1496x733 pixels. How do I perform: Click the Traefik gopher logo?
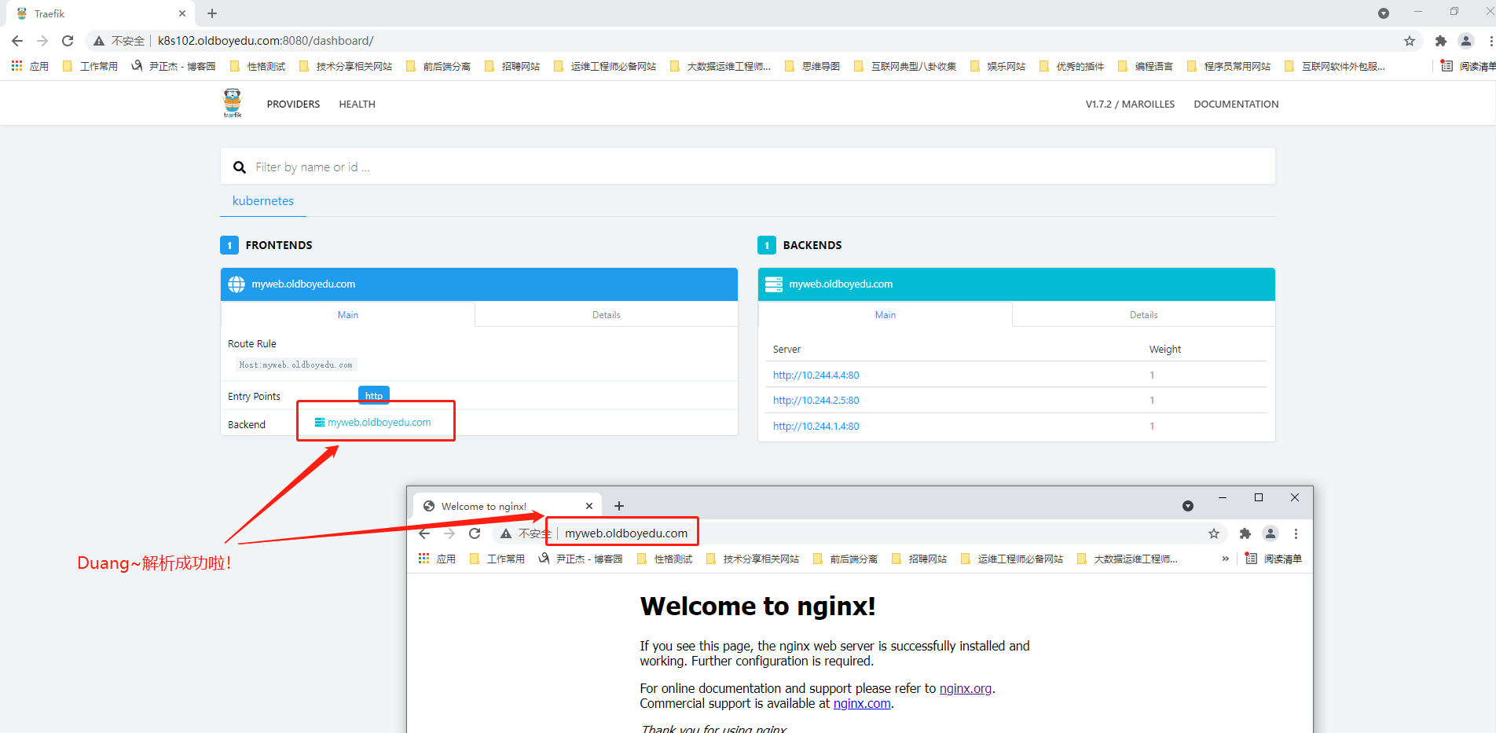[x=232, y=103]
